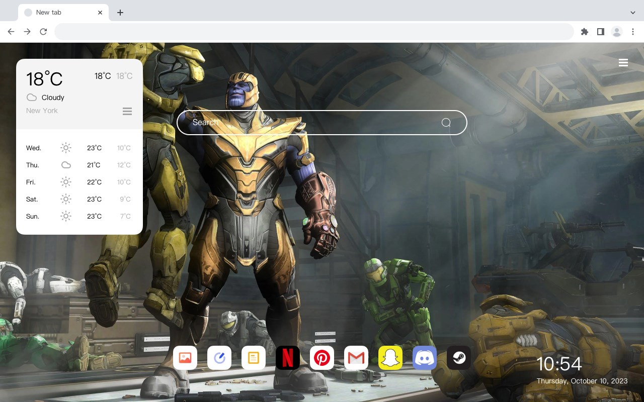Open the yellow notes shortcut icon
Viewport: 644px width, 402px height.
[254, 358]
